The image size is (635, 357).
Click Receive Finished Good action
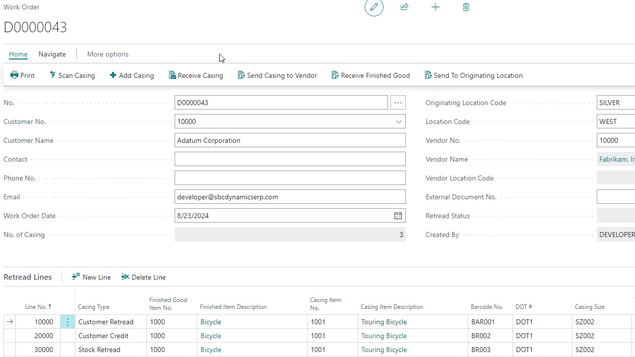pos(371,75)
